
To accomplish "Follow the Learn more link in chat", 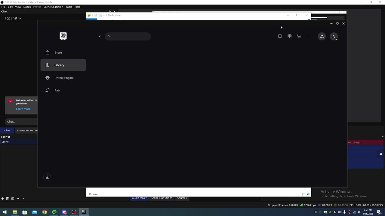I will [23, 109].
